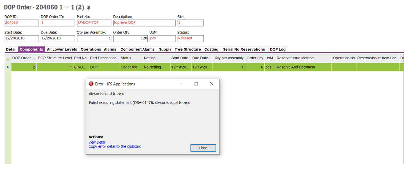This screenshot has height=170, width=413.
Task: Sort by DOP Structure Level column header
Action: coord(55,58)
